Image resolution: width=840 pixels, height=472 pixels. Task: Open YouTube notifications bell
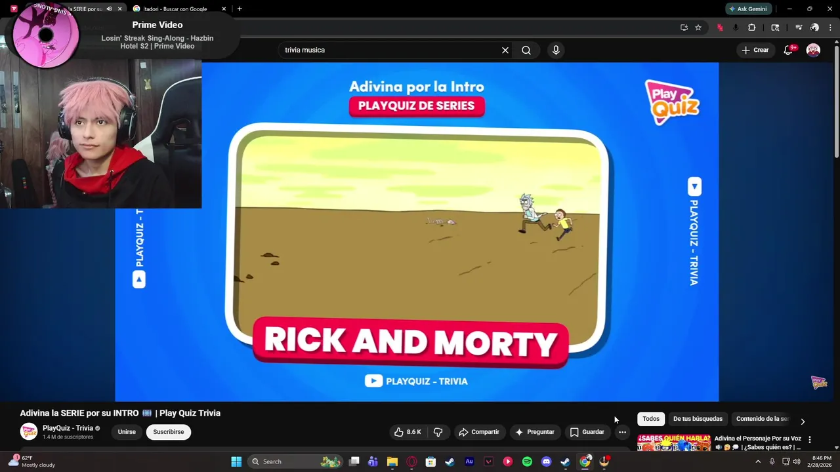pyautogui.click(x=789, y=50)
